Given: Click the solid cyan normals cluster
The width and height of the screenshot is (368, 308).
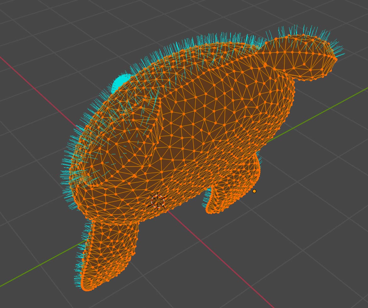Looking at the screenshot, I should coord(121,82).
